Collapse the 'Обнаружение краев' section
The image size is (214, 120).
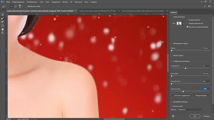[172, 44]
